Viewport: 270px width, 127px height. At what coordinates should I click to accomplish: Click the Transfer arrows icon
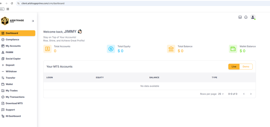(3, 78)
